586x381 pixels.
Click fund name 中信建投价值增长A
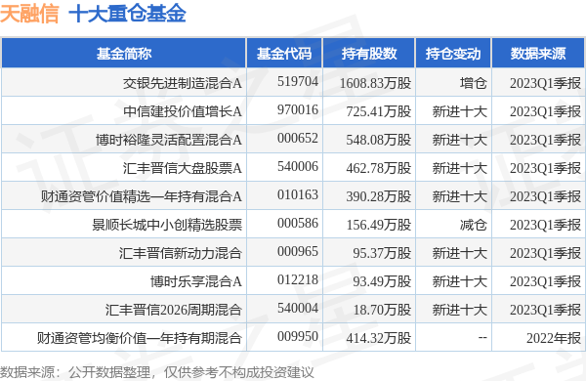(183, 111)
